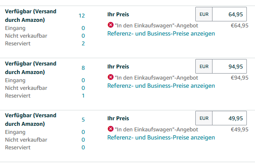255x163 pixels.
Task: Click the Eingang quantity 0 in the first row
Action: (x=83, y=28)
